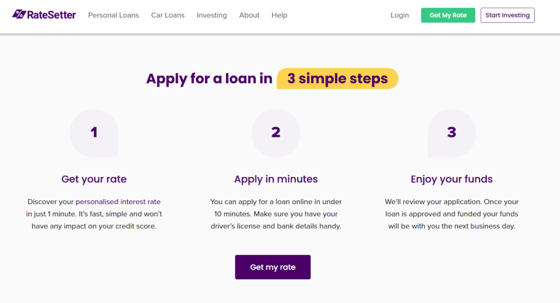Follow the personalised interest rate link
Image resolution: width=560 pixels, height=303 pixels.
(118, 202)
